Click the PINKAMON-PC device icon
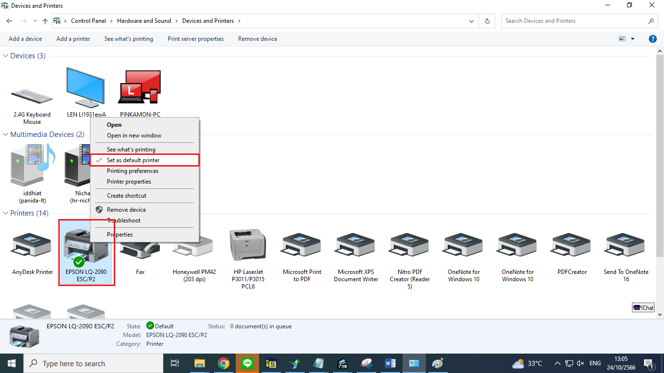The height and width of the screenshot is (373, 664). click(x=140, y=88)
